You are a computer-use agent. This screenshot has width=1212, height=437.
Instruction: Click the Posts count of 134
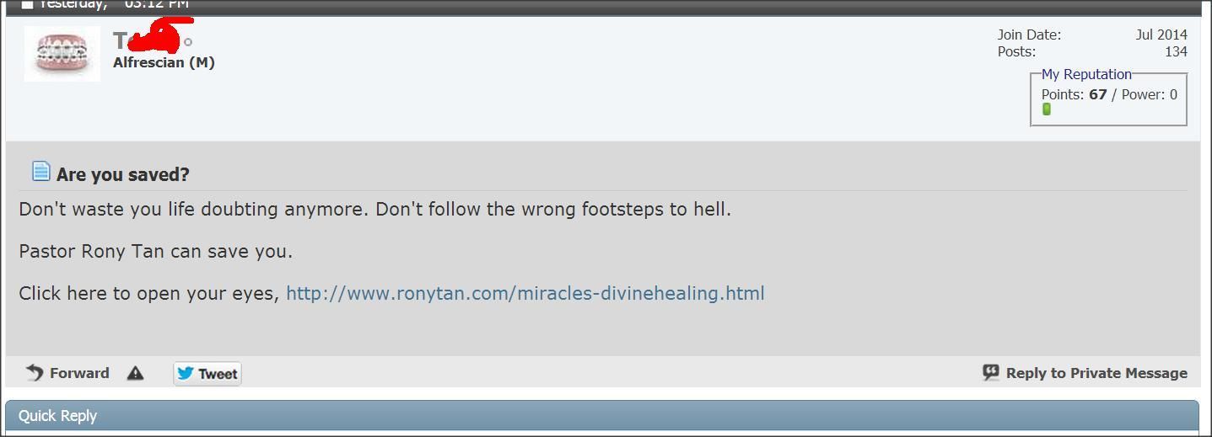click(1176, 51)
